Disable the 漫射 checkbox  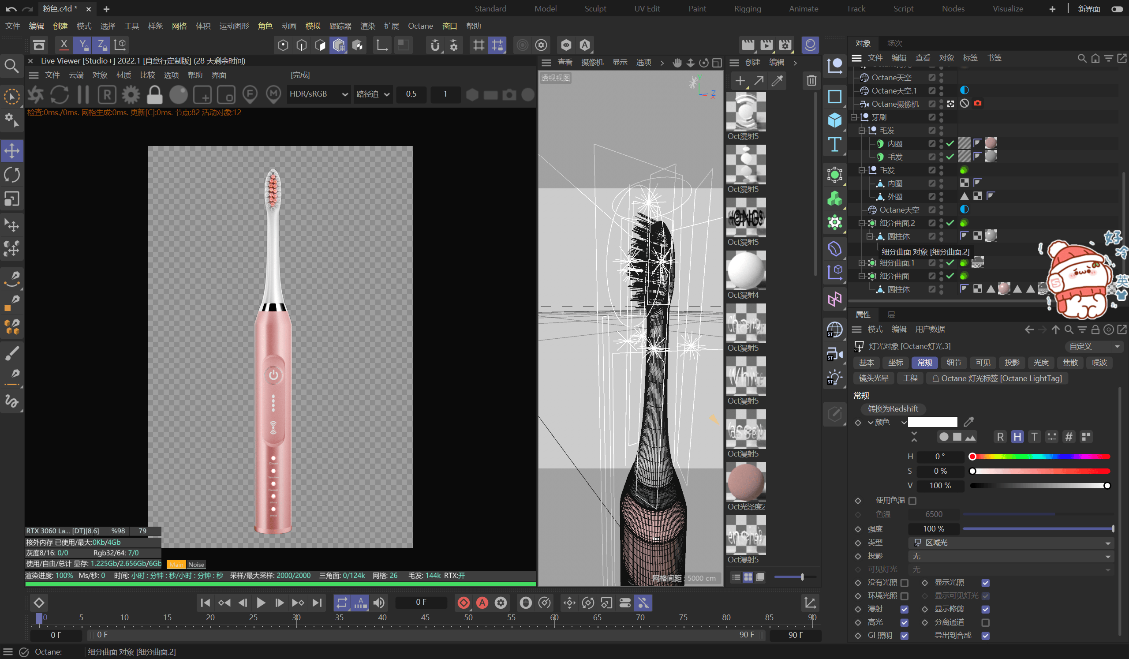(905, 609)
